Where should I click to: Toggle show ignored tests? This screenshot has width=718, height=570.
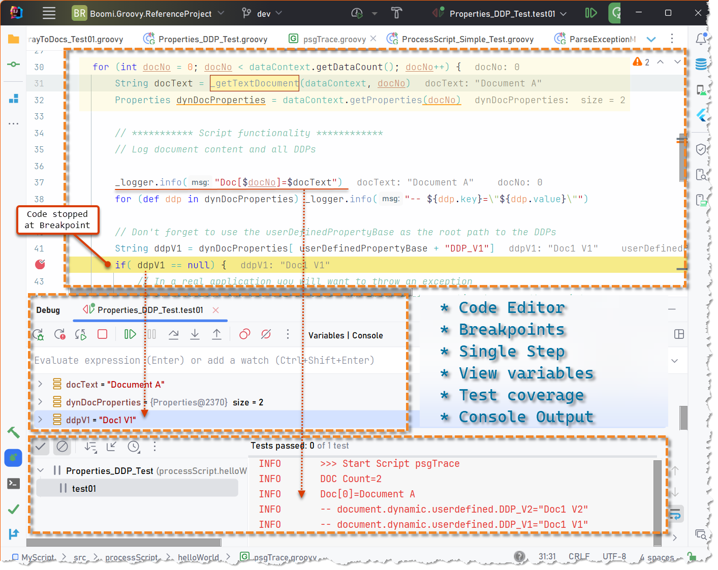(62, 447)
